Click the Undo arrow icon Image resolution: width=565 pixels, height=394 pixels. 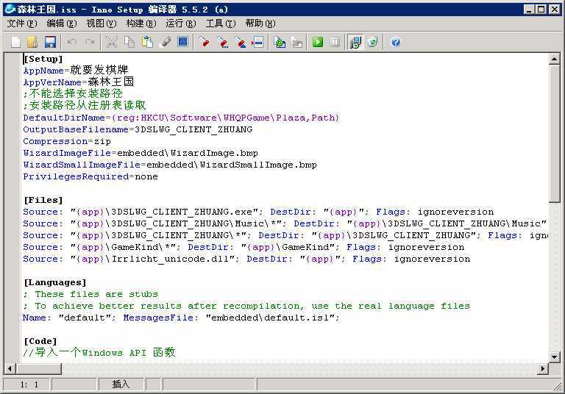tap(72, 42)
